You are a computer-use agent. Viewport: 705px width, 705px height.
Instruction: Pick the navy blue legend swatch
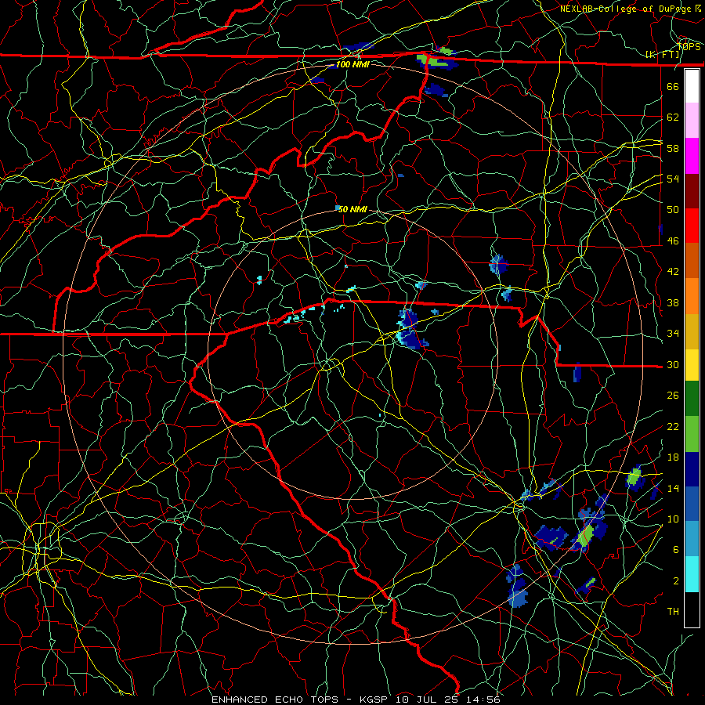[692, 469]
